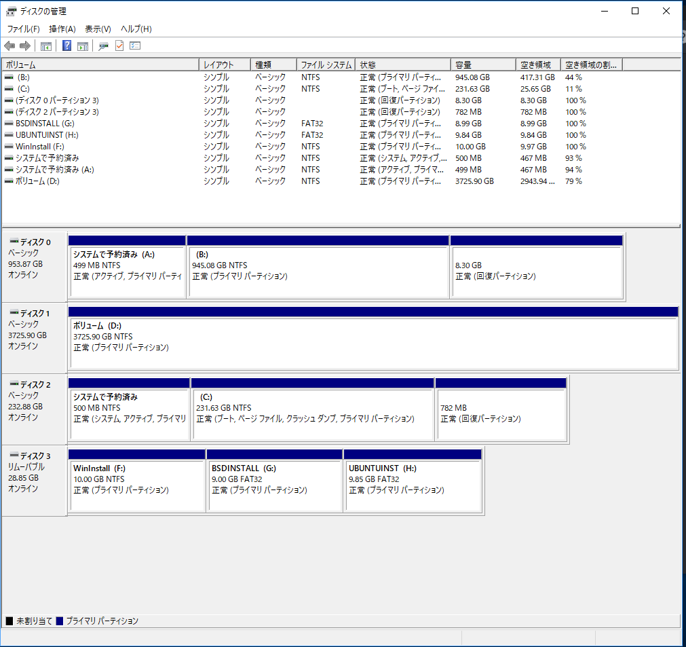Screen dimensions: 686x647
Task: Click the 44 % free percentage cell
Action: pyautogui.click(x=573, y=77)
